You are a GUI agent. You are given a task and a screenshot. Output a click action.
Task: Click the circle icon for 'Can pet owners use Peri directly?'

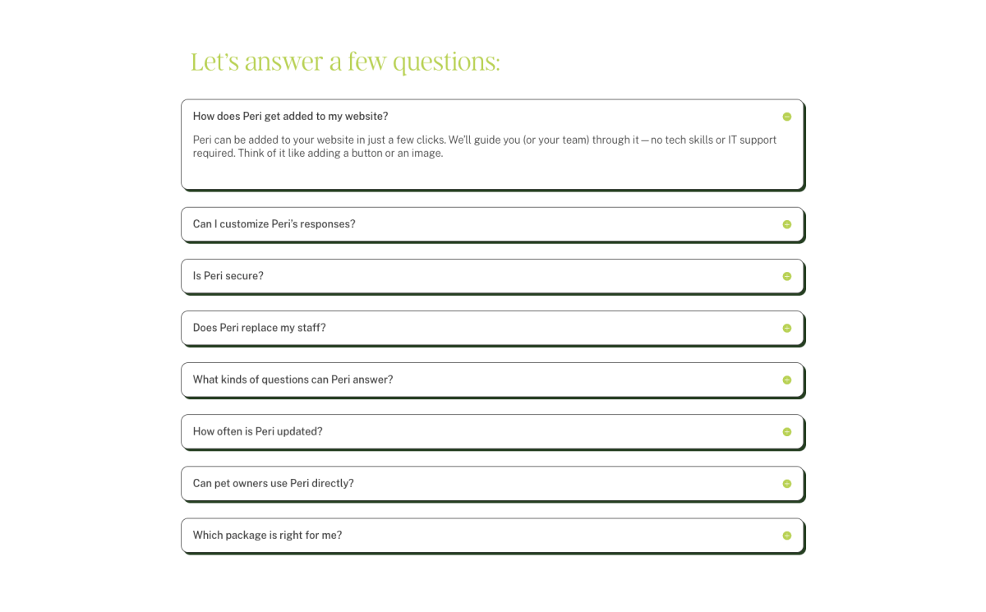coord(786,483)
